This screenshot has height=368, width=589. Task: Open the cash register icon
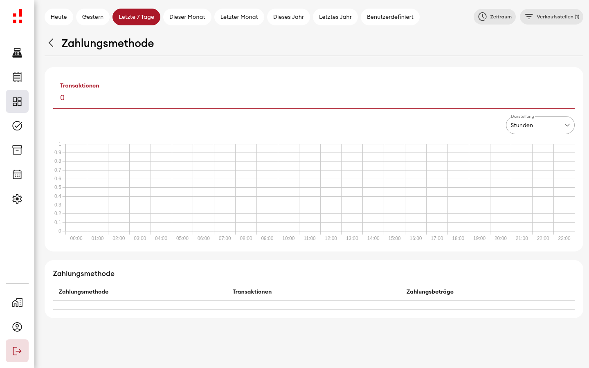coord(17,53)
